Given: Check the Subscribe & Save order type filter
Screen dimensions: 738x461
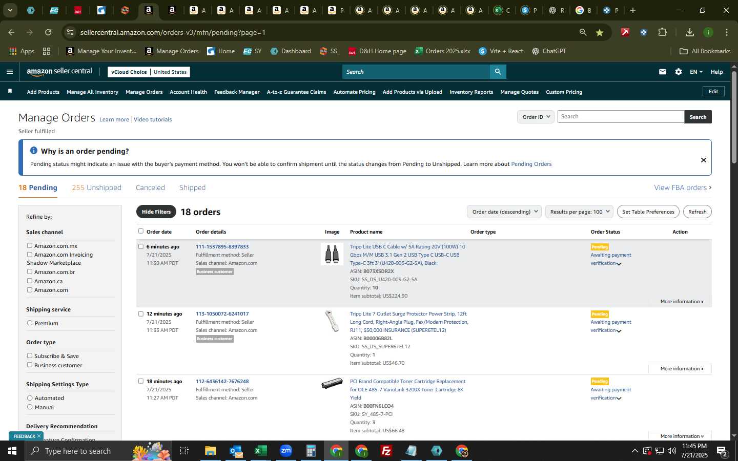Looking at the screenshot, I should pos(30,355).
